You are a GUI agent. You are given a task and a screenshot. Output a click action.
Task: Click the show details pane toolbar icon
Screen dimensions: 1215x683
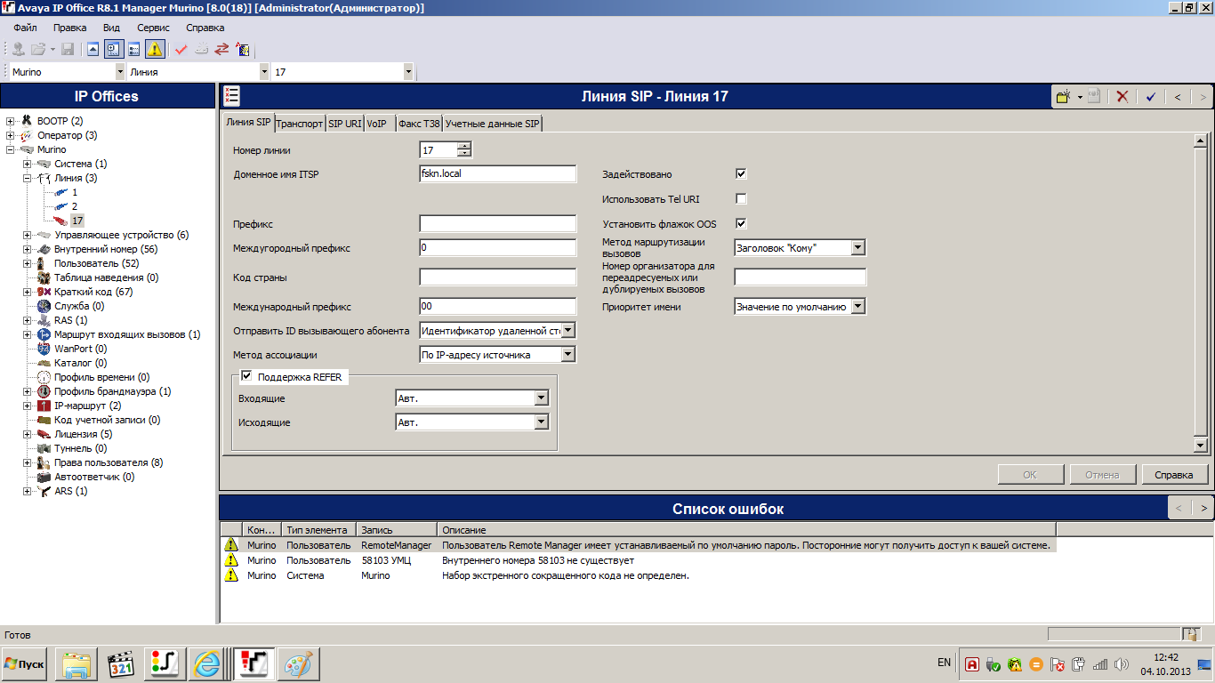134,49
